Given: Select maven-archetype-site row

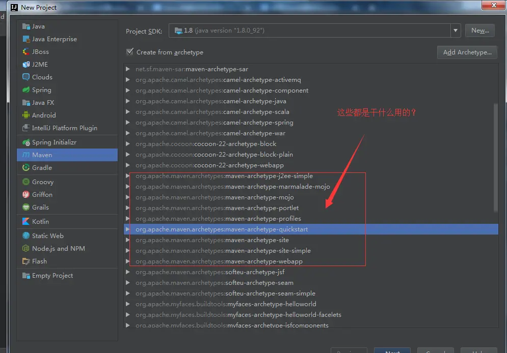Looking at the screenshot, I should pyautogui.click(x=311, y=240).
